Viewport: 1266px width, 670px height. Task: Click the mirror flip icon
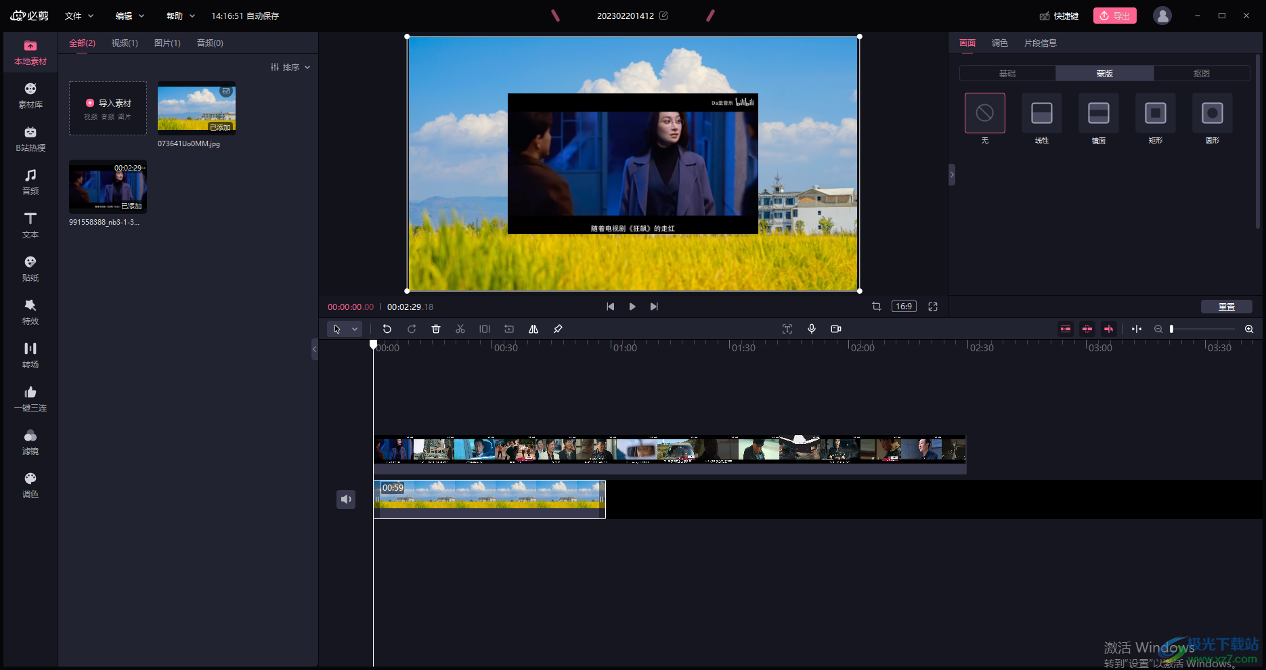533,329
